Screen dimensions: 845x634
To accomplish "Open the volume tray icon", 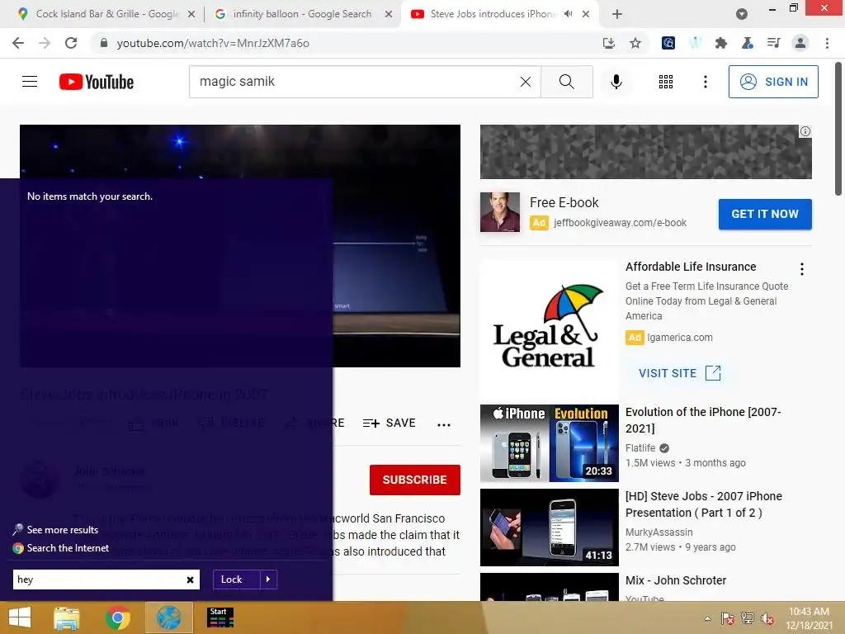I will click(x=767, y=618).
